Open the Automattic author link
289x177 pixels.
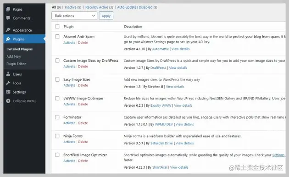click(x=161, y=49)
